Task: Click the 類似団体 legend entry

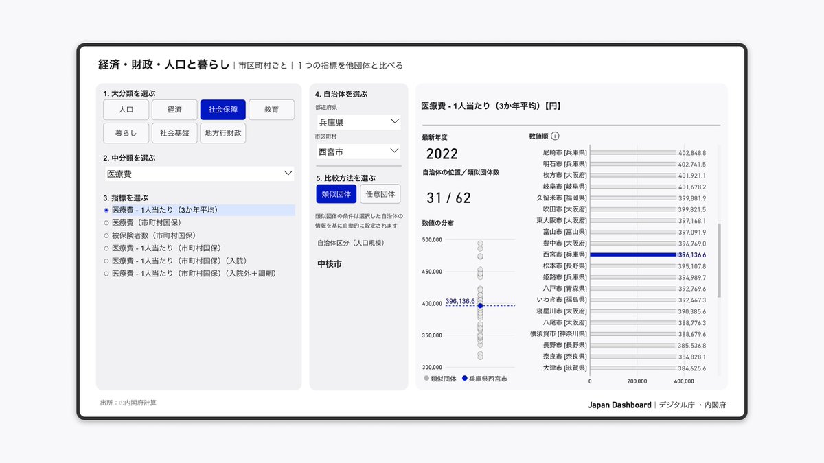Action: point(440,379)
